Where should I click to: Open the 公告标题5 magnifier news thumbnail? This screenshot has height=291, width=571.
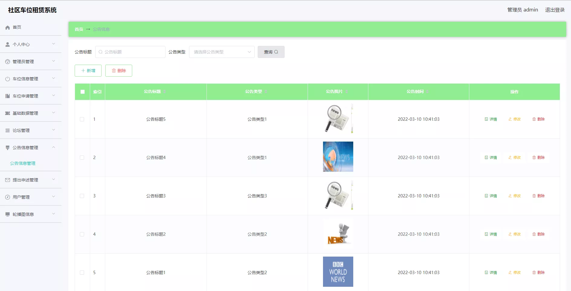[338, 118]
